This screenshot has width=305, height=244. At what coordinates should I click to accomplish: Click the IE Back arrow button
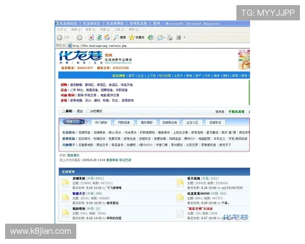pyautogui.click(x=59, y=37)
